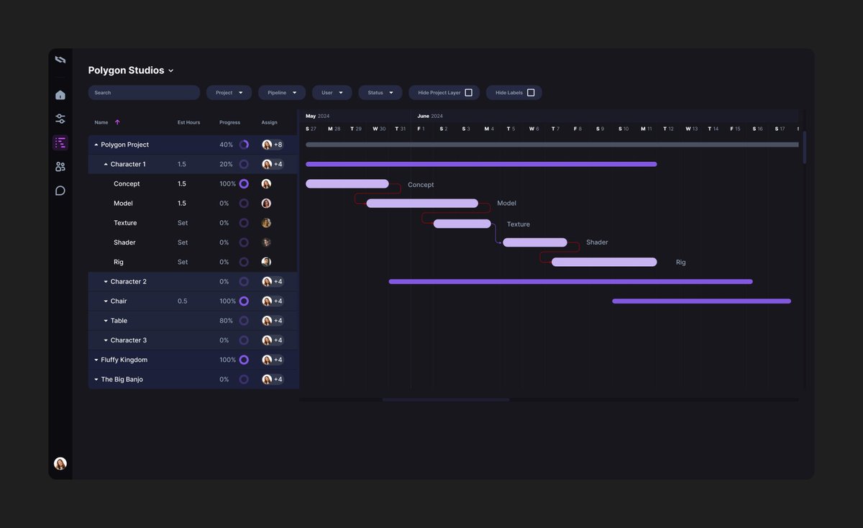Open the User filter dropdown
The height and width of the screenshot is (528, 863).
click(332, 93)
